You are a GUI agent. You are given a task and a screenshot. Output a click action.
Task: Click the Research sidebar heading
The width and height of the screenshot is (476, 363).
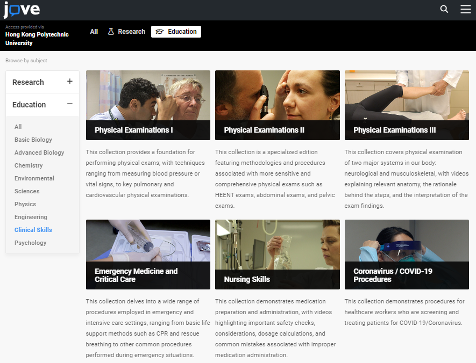click(28, 82)
